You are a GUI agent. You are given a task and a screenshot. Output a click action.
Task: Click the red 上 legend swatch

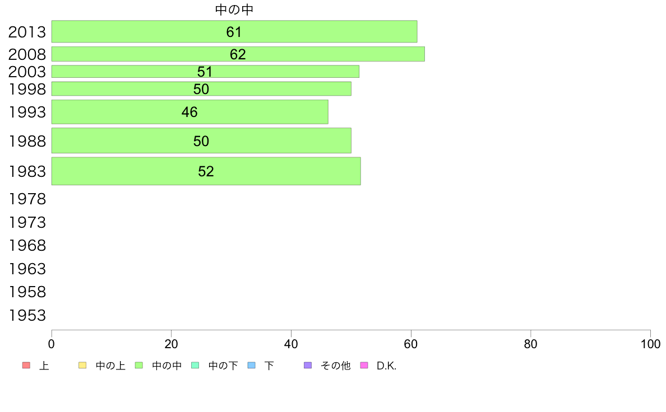pyautogui.click(x=26, y=366)
